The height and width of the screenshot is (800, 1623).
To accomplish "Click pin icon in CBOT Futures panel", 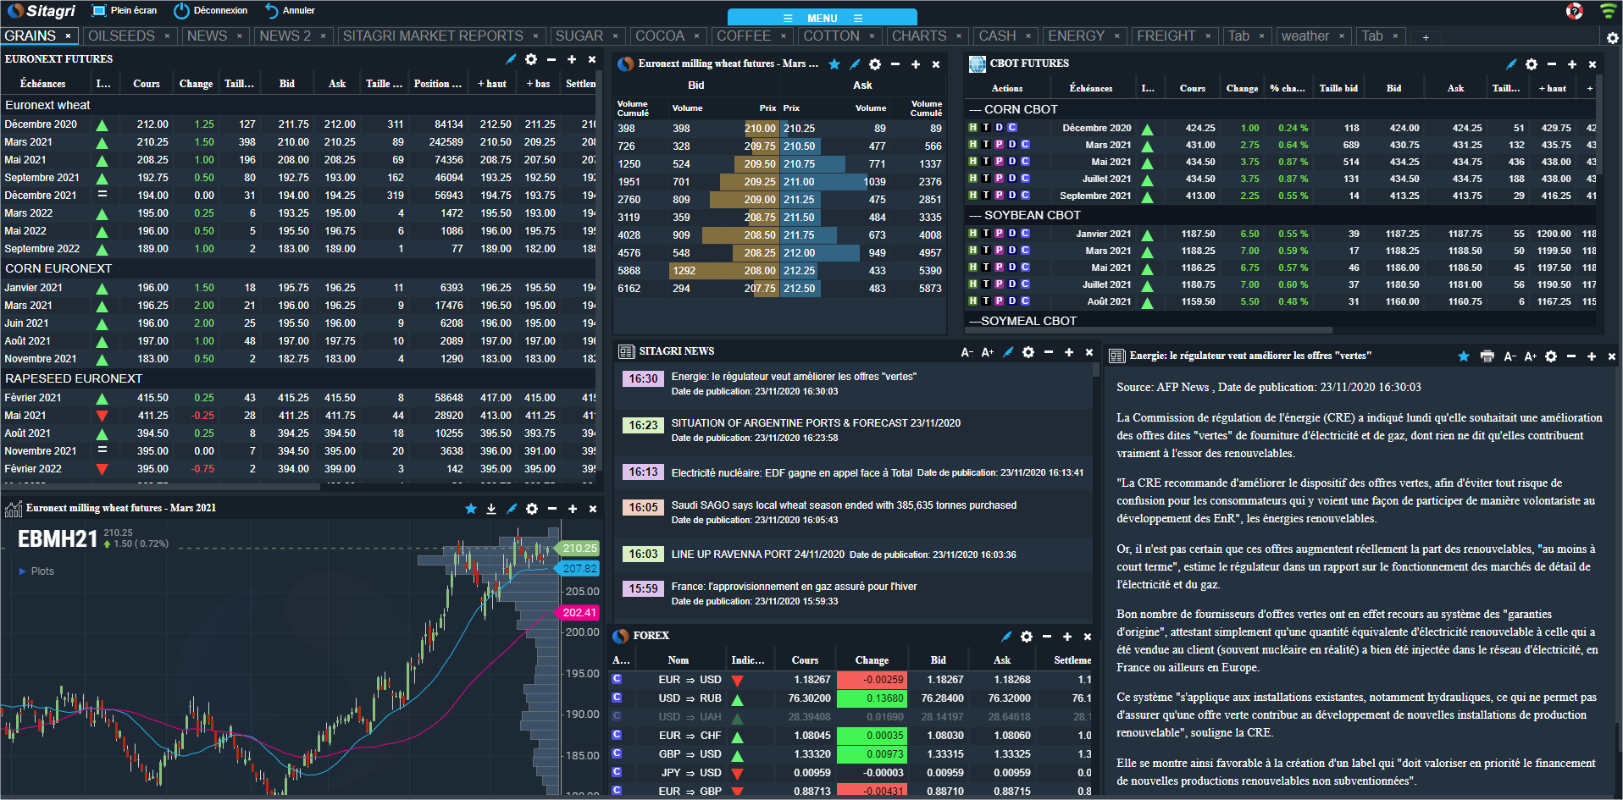I will tap(1511, 64).
